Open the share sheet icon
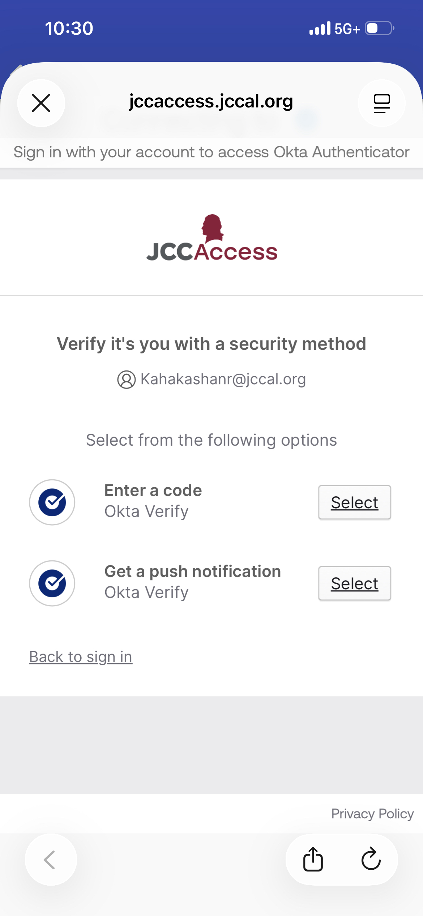This screenshot has height=916, width=423. tap(313, 859)
